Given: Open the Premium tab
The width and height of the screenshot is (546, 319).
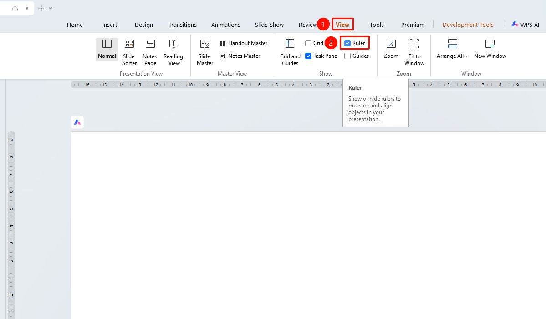Looking at the screenshot, I should [413, 25].
